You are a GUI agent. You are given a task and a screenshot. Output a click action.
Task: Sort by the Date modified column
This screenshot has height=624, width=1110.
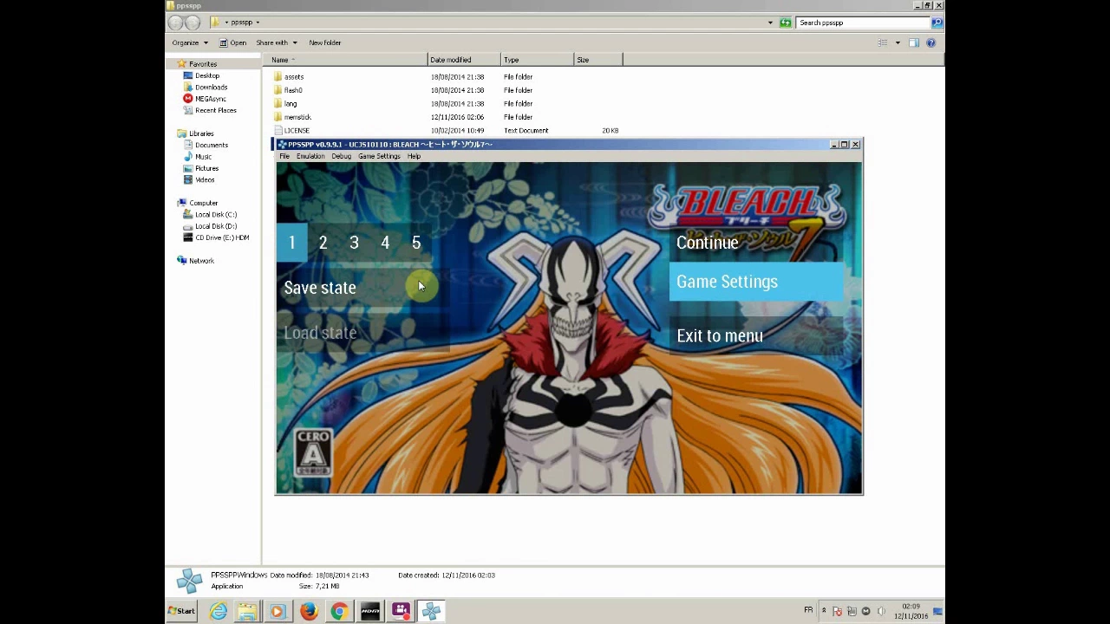(x=464, y=60)
